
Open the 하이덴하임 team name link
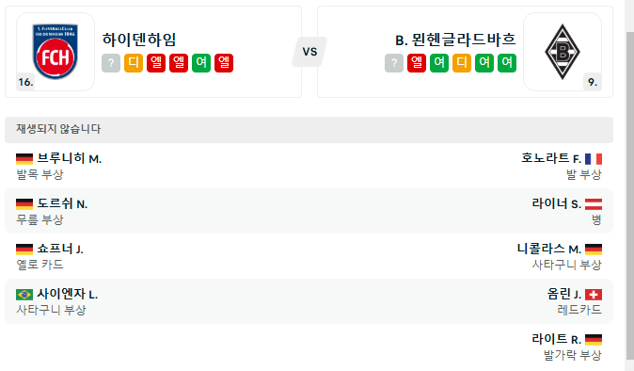(x=139, y=40)
